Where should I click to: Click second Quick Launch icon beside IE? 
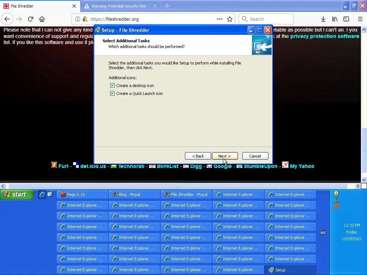50,194
